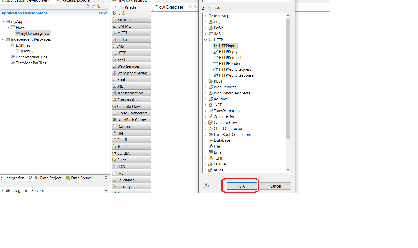Collapse the myApp tree node
This screenshot has height=248, width=418.
tap(3, 22)
